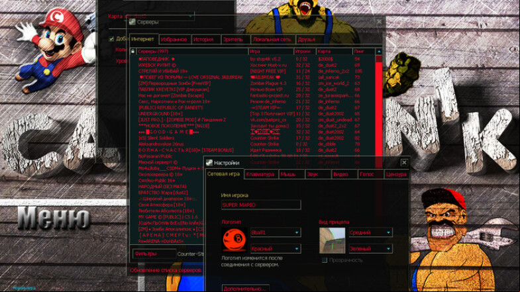Click the lock column header icon
The width and height of the screenshot is (520, 292).
coord(132,52)
